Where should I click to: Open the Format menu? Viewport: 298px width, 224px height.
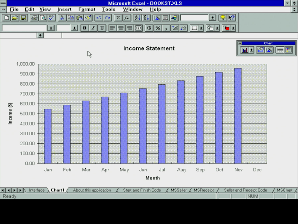coord(86,9)
